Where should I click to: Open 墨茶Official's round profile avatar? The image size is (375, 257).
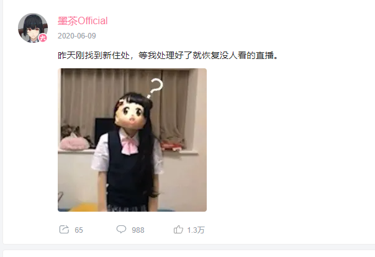click(33, 28)
